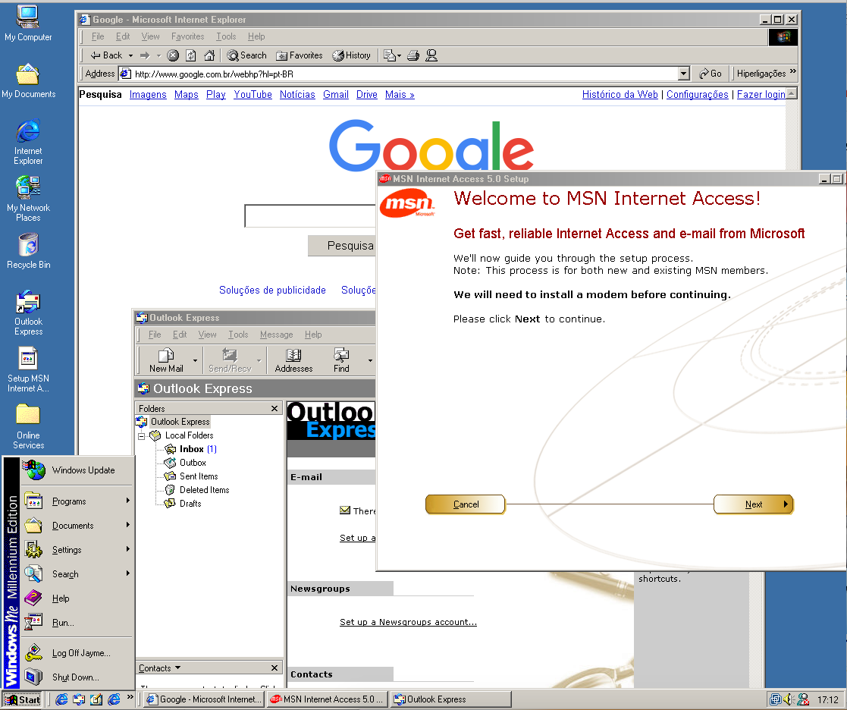Click Next in the MSN setup wizard
Viewport: 847px width, 710px height.
(x=753, y=504)
